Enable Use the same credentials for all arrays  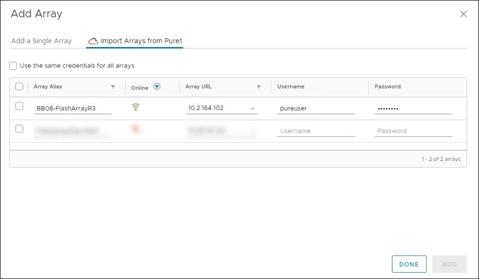pos(13,66)
